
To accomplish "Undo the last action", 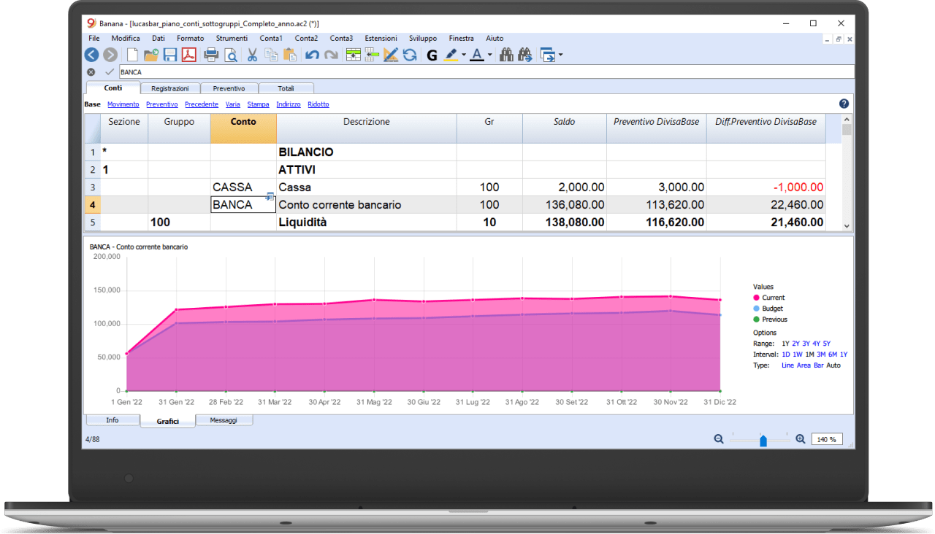I will (312, 55).
